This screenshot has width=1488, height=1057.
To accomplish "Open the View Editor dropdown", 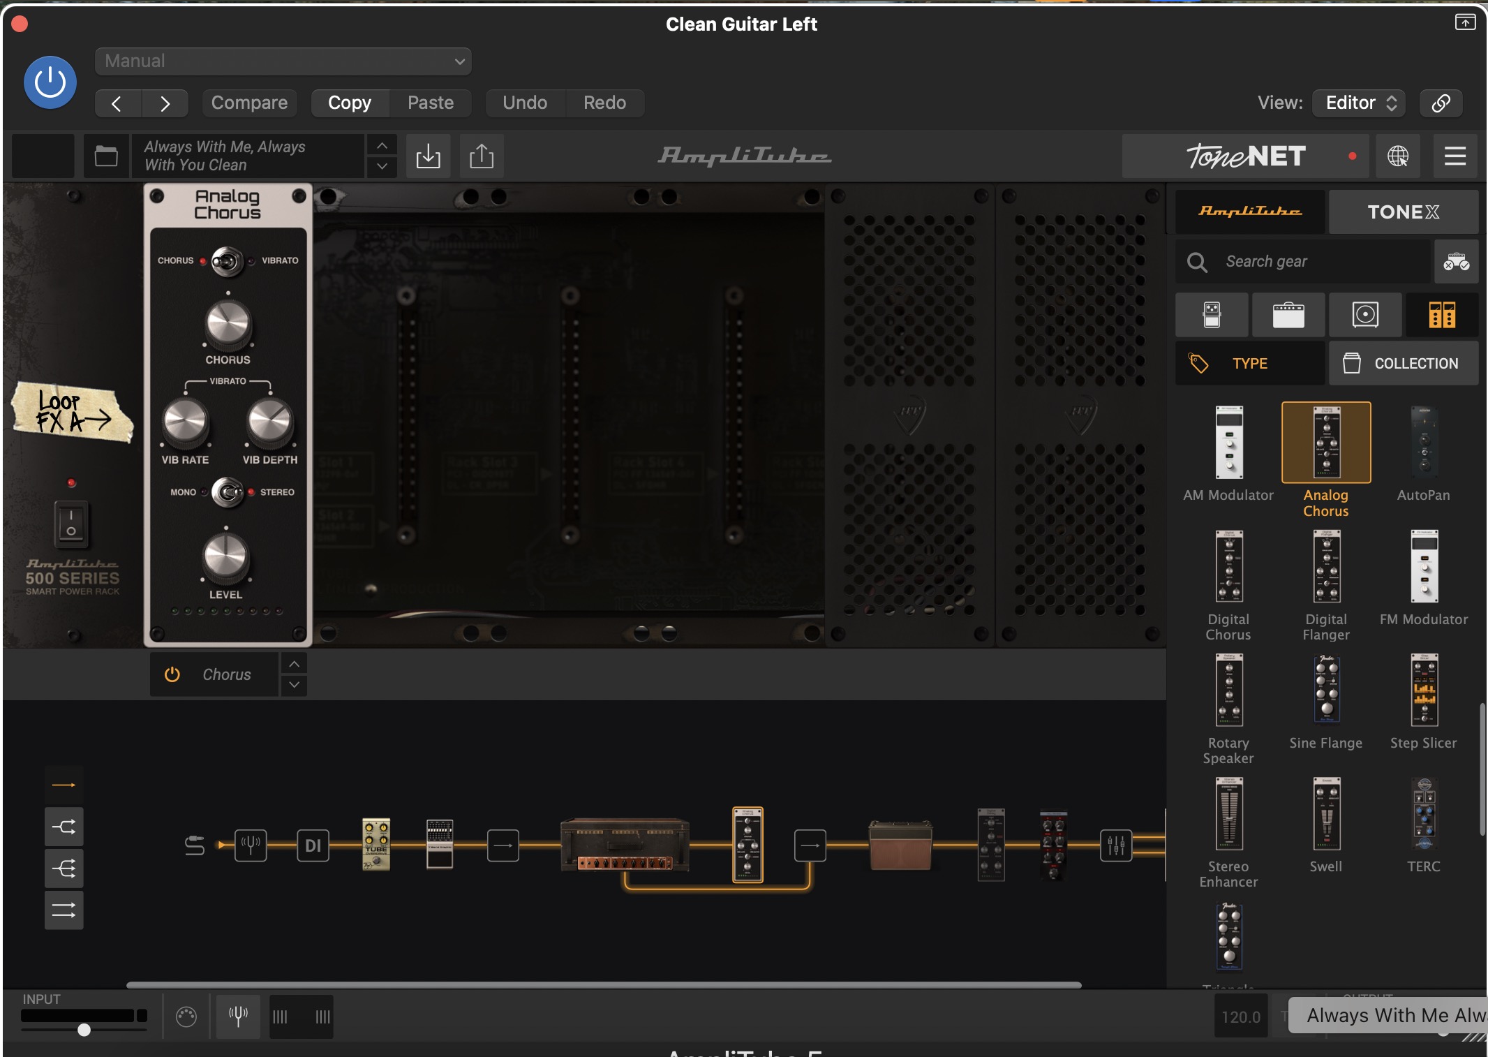I will pyautogui.click(x=1360, y=103).
